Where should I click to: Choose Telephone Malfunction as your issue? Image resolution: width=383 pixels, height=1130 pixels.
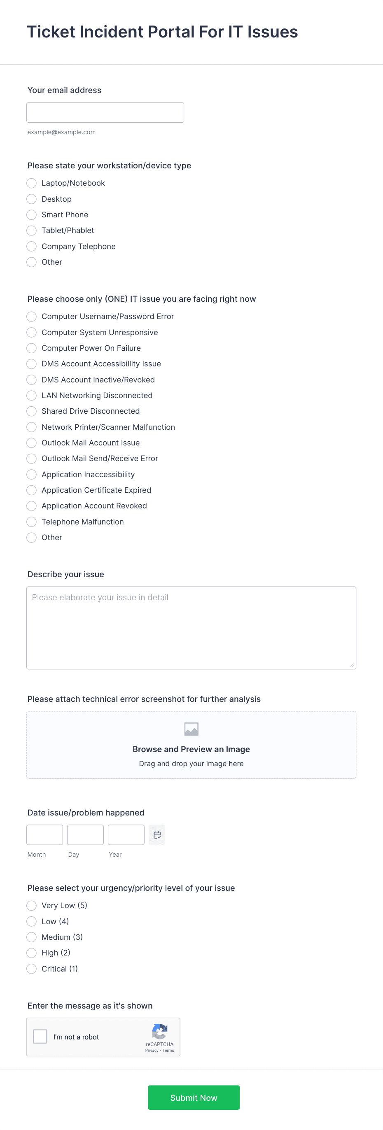(x=31, y=522)
